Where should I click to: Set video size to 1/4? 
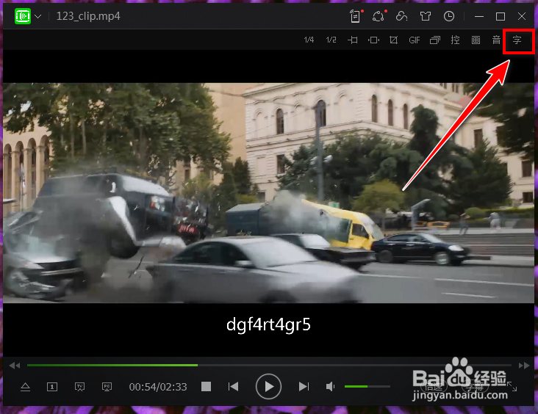(309, 40)
